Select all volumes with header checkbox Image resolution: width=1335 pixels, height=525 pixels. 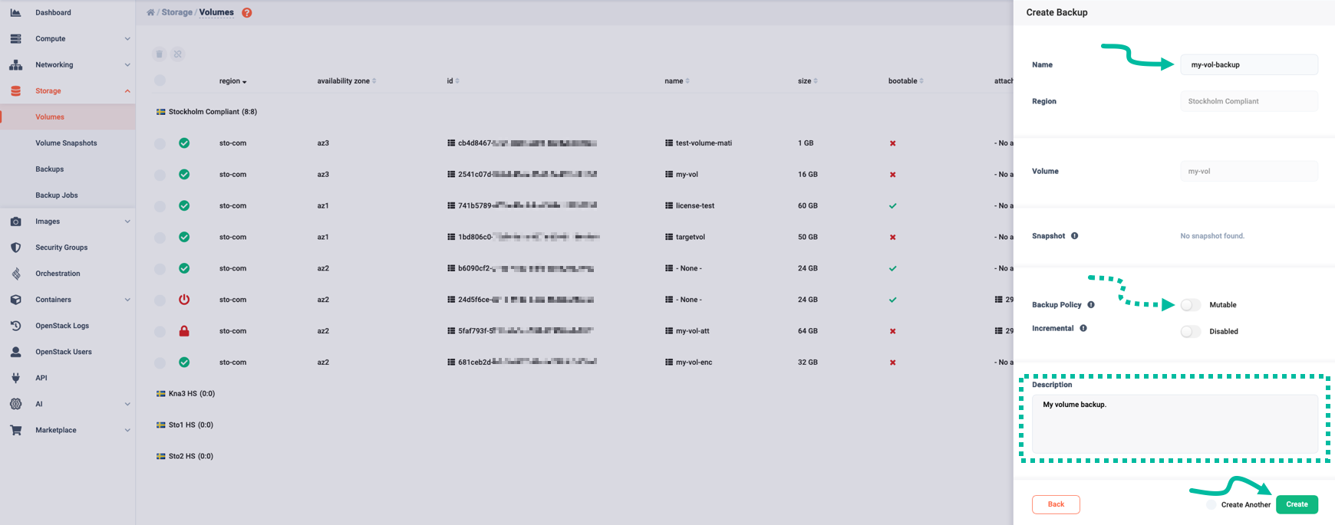[160, 80]
